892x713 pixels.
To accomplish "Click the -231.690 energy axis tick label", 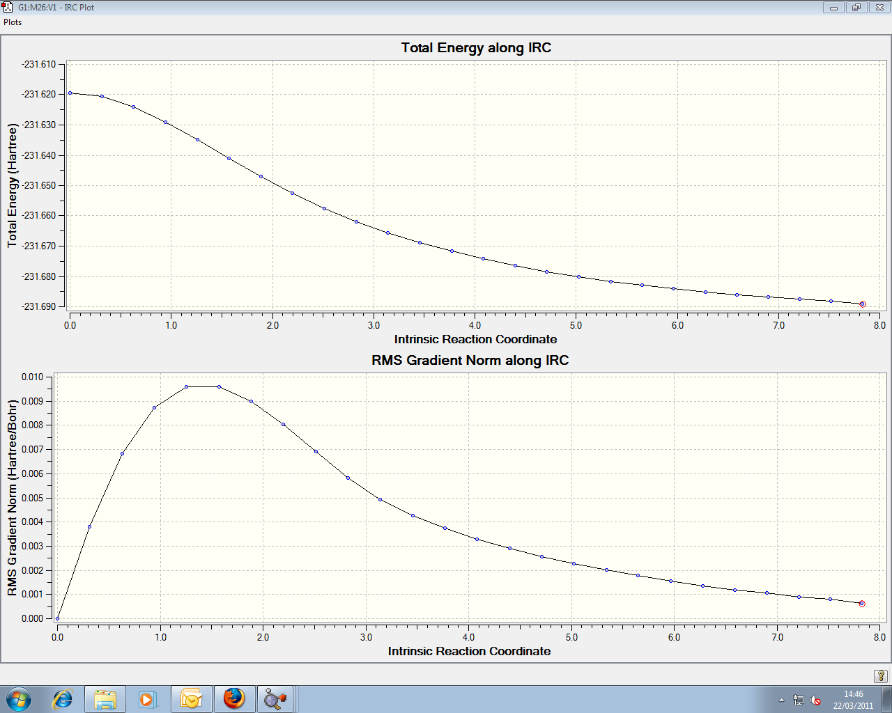I will tap(39, 306).
